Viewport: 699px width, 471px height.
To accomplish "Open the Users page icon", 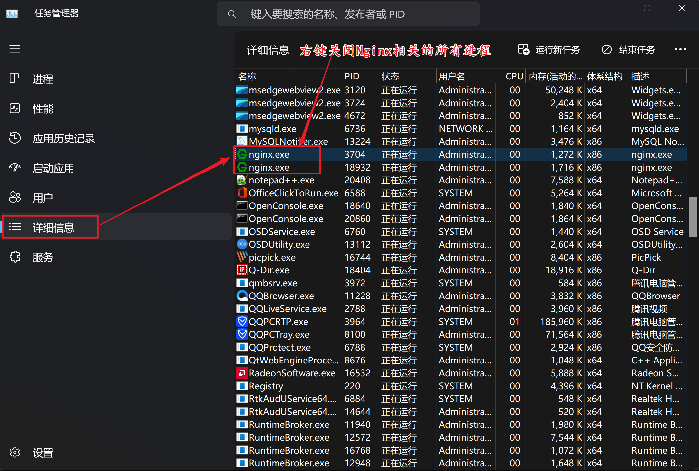I will click(15, 197).
